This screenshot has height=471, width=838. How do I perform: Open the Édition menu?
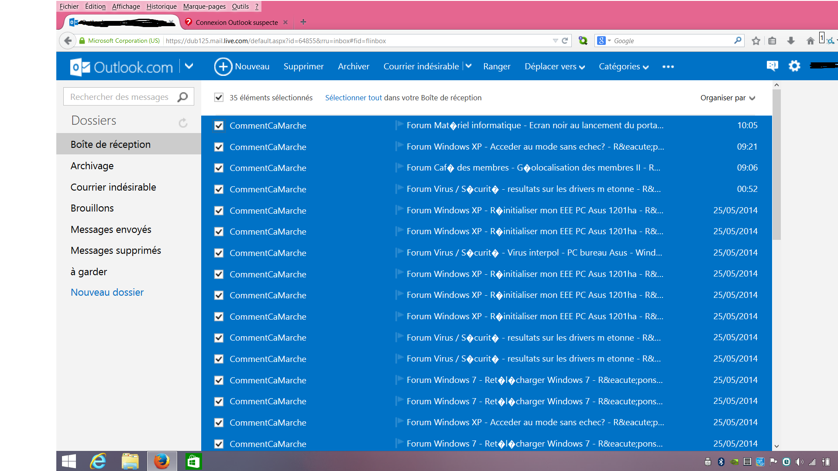click(x=95, y=6)
